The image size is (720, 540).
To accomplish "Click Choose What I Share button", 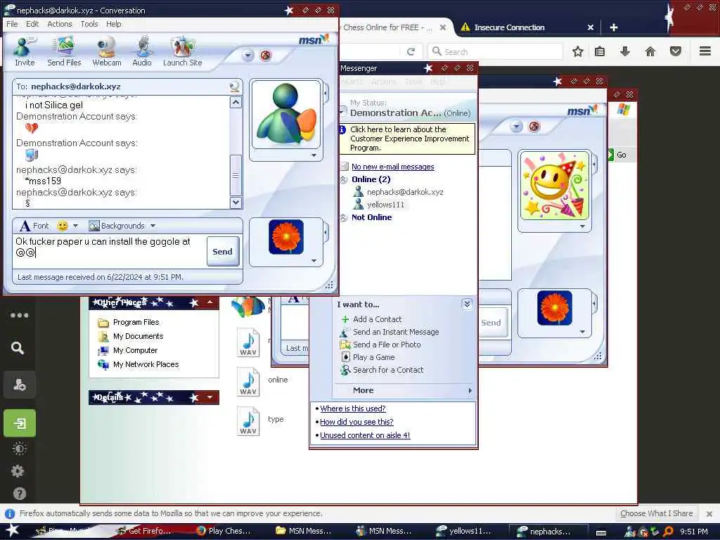I will click(656, 513).
